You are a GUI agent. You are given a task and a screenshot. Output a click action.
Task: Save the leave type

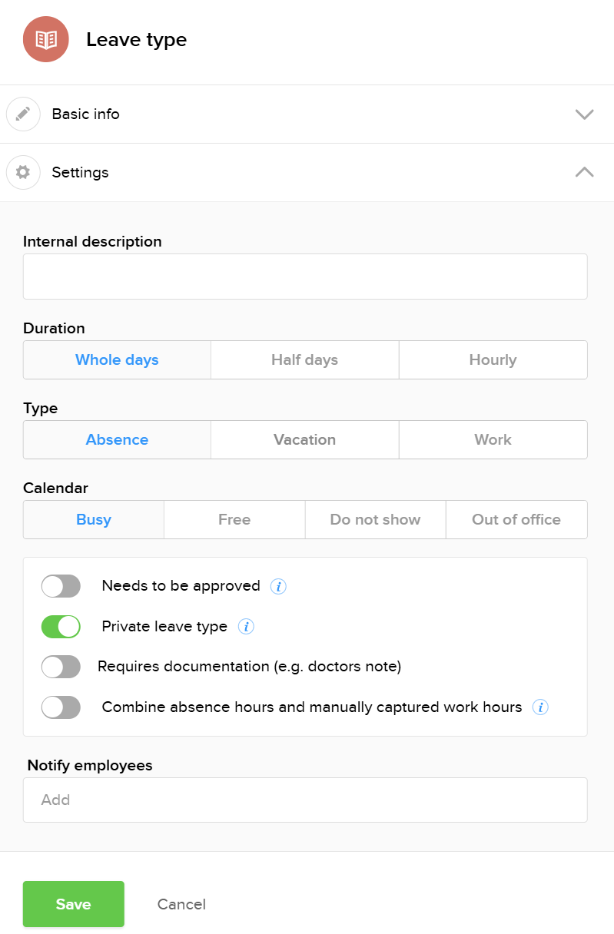73,904
